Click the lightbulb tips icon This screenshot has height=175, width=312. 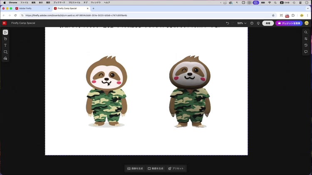(x=258, y=23)
